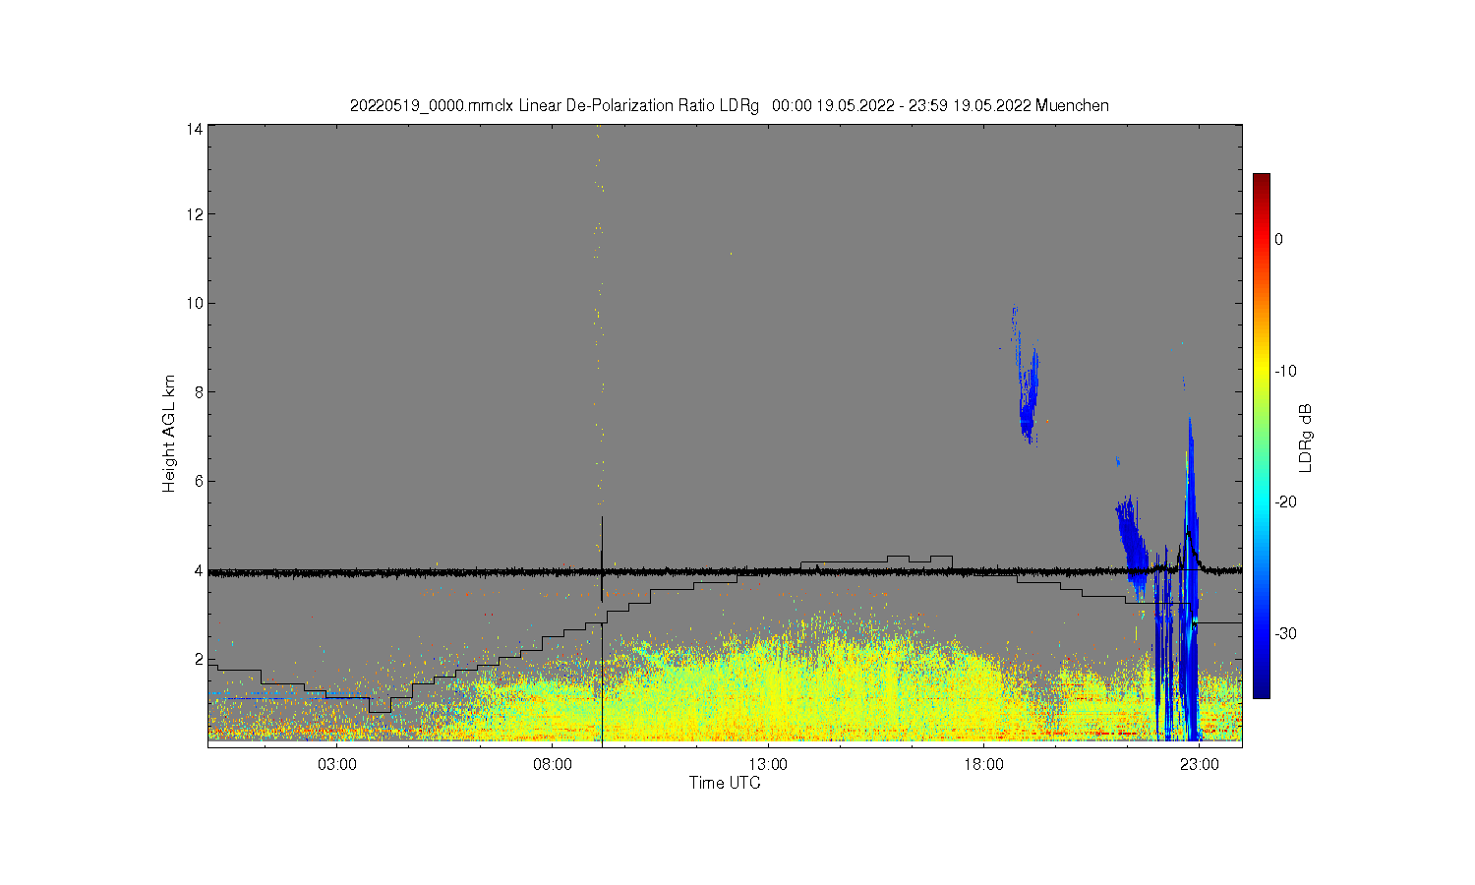Click the height tick label 14
The width and height of the screenshot is (1475, 885).
(196, 129)
